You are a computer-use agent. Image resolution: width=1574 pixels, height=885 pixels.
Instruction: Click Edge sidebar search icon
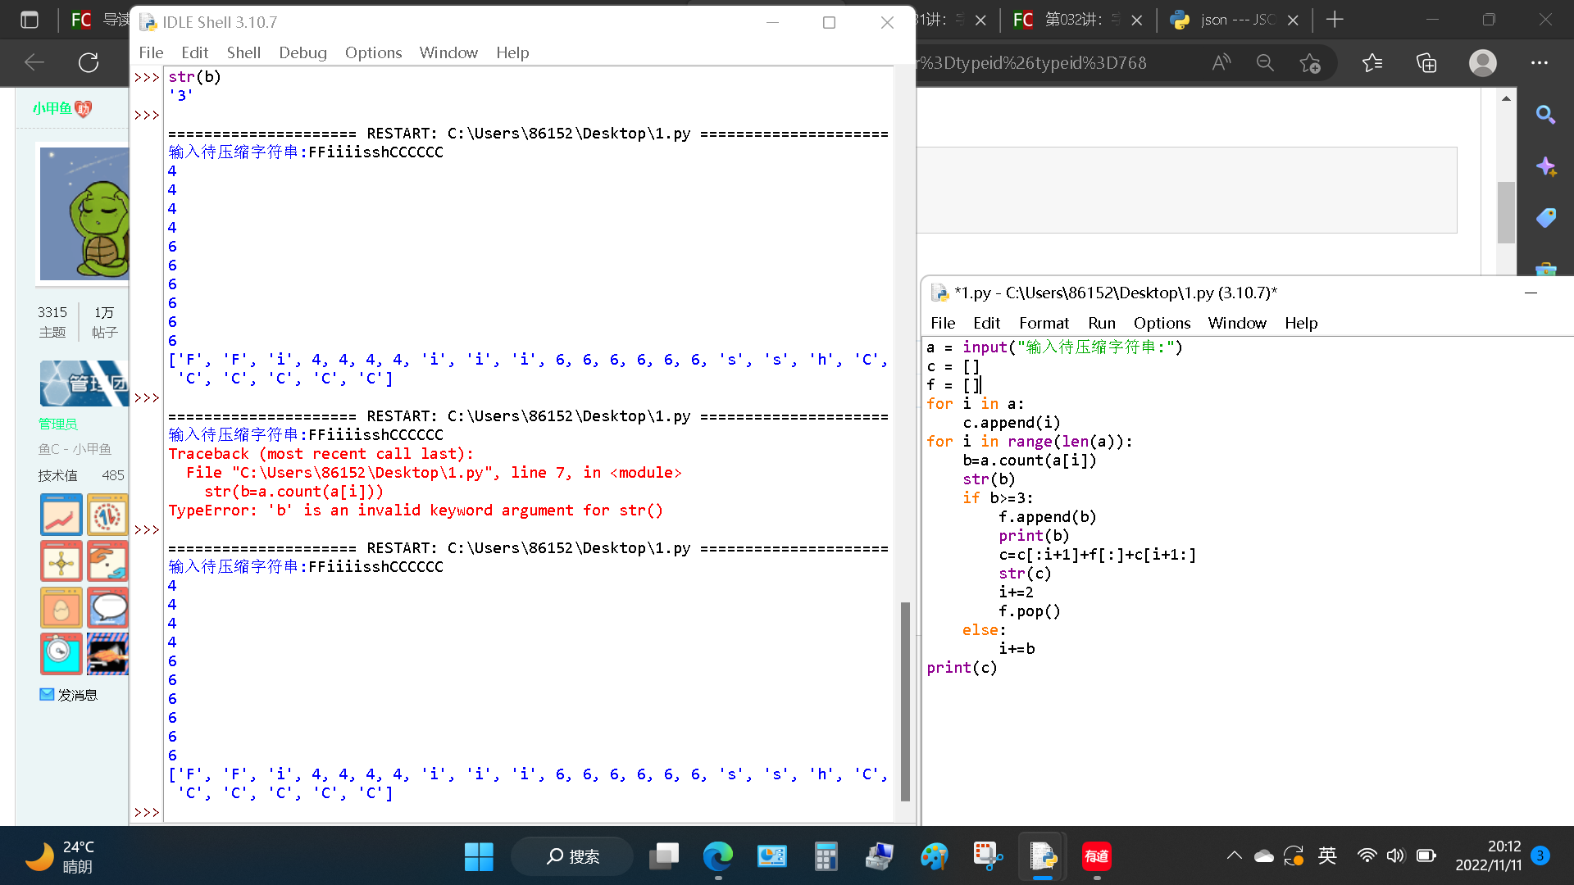click(1545, 115)
